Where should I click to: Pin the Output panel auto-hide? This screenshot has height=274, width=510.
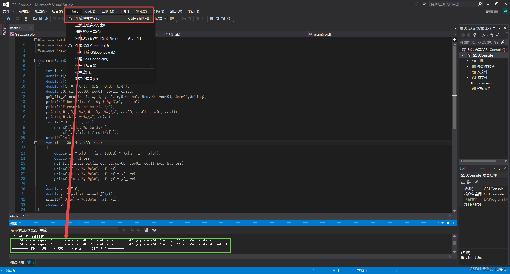(x=448, y=223)
